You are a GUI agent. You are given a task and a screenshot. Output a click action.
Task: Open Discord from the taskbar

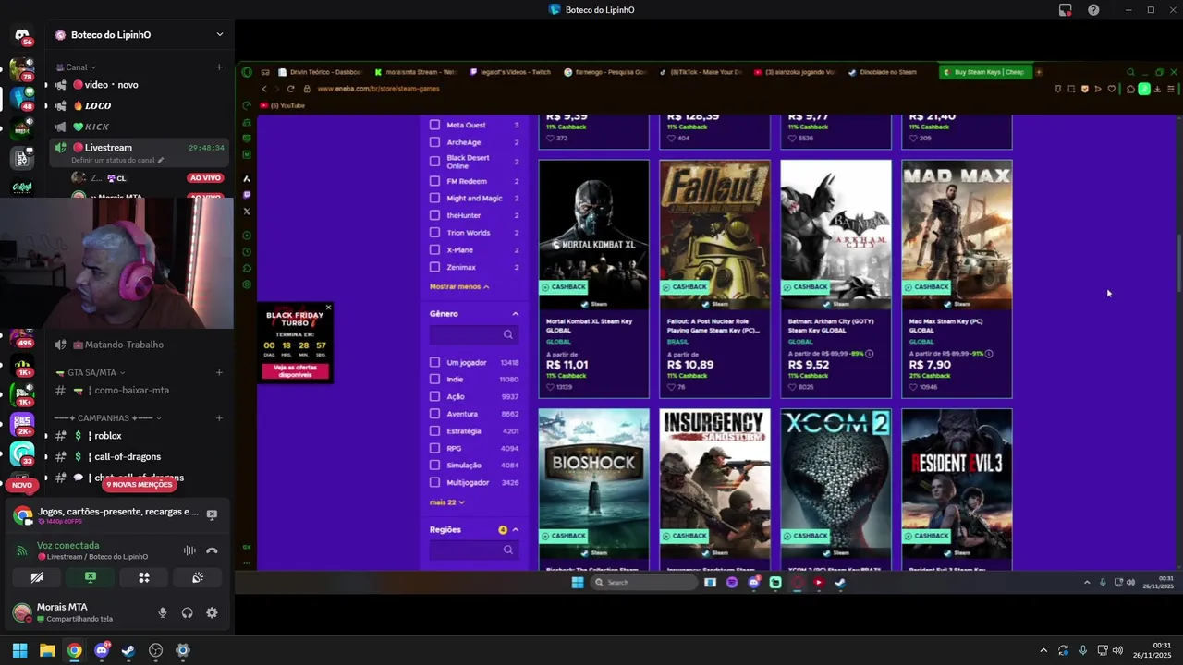tap(102, 650)
